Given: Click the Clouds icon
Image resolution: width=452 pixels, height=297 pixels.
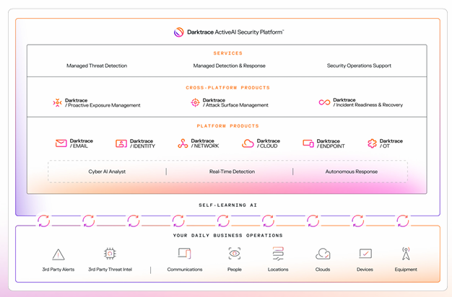Looking at the screenshot, I should (323, 254).
